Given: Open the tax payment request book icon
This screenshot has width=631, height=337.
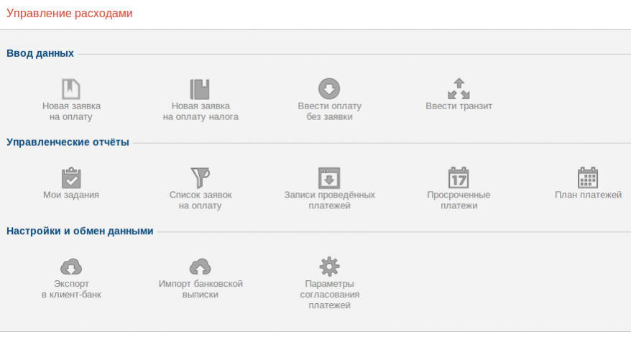Looking at the screenshot, I should [x=200, y=88].
